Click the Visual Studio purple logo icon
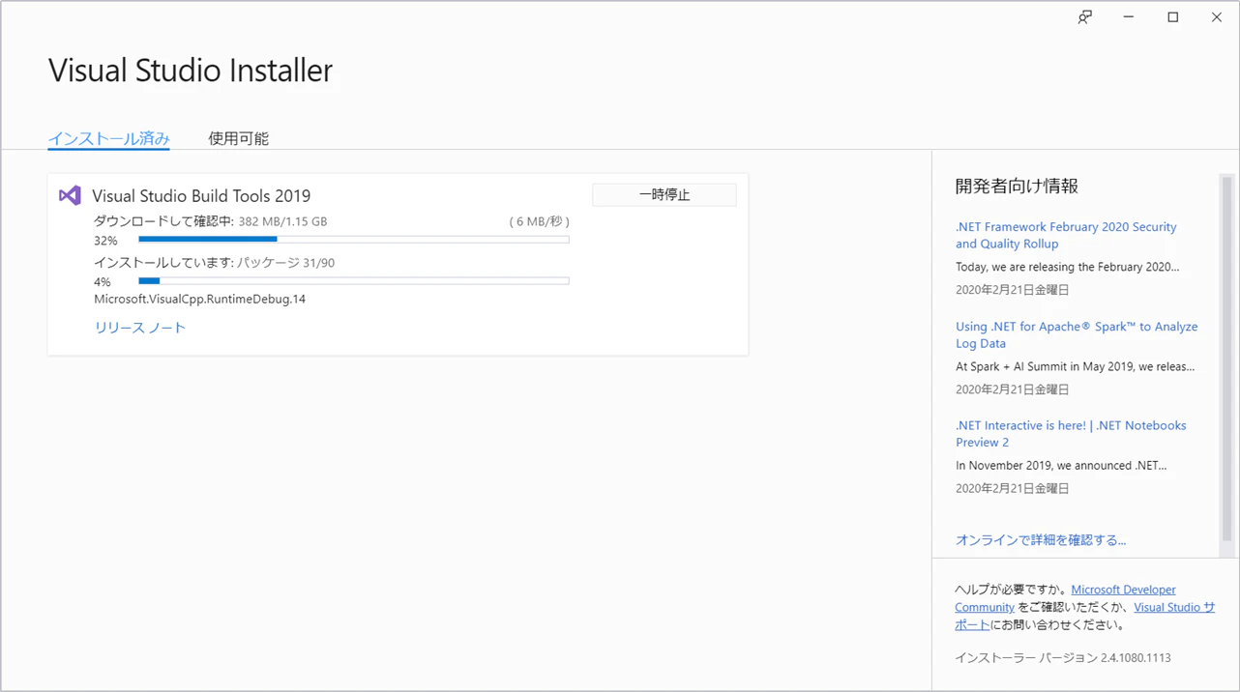 [70, 195]
